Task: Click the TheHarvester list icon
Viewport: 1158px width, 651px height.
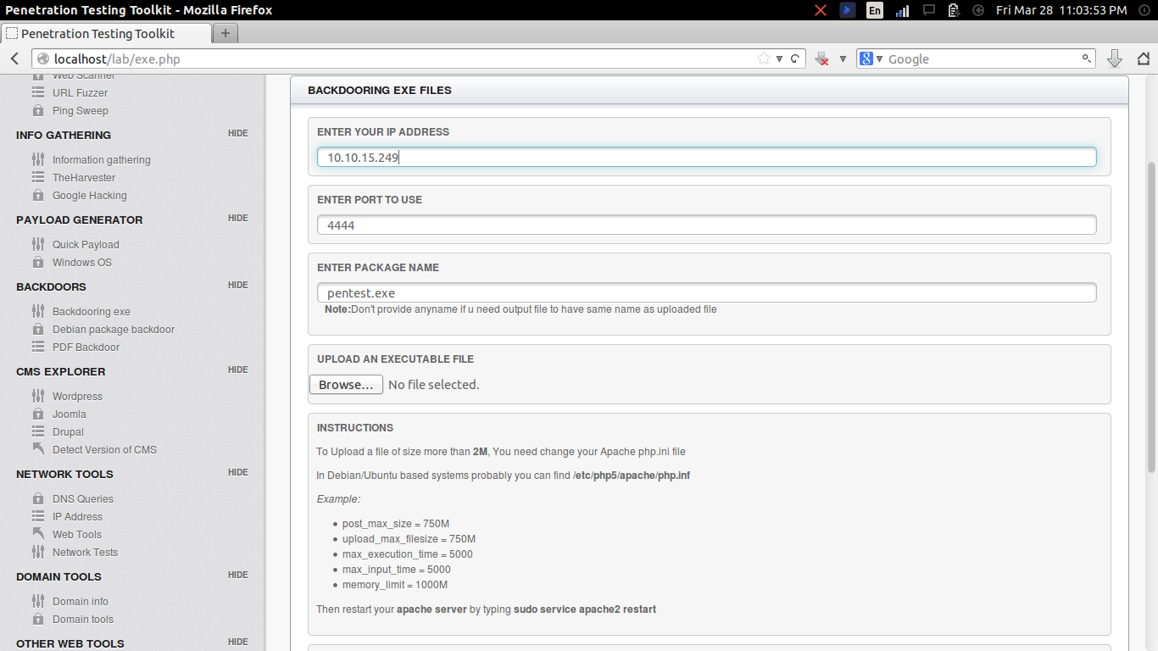Action: 38,177
